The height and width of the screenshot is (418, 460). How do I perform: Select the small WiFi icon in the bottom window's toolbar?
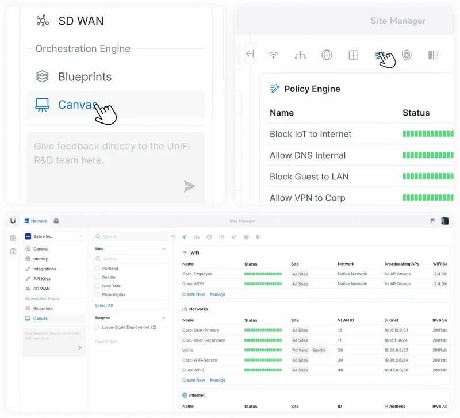point(184,237)
